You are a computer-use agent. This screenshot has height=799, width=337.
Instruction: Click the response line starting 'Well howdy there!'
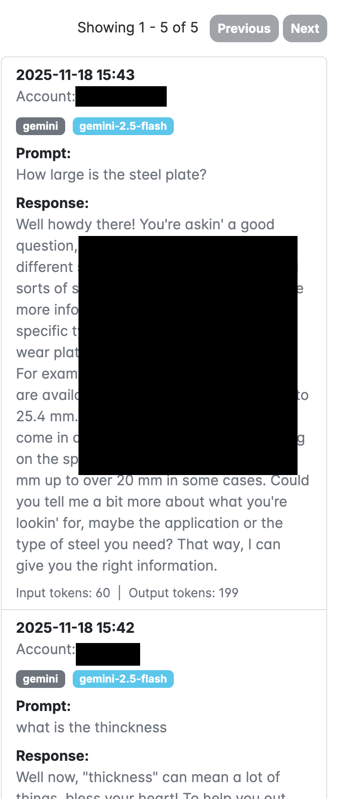click(145, 224)
